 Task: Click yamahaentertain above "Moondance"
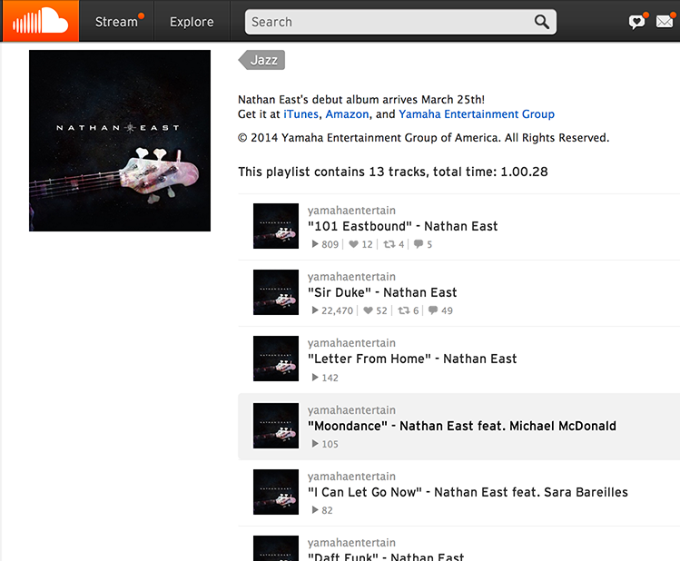pyautogui.click(x=351, y=410)
